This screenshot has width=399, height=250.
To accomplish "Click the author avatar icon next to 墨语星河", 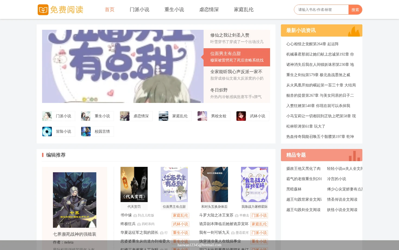I will pyautogui.click(x=233, y=233).
